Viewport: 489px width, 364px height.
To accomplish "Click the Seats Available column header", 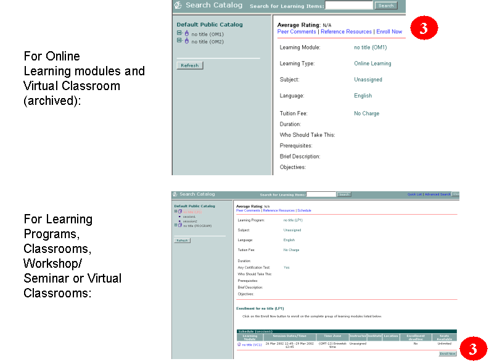I will pos(445,337).
